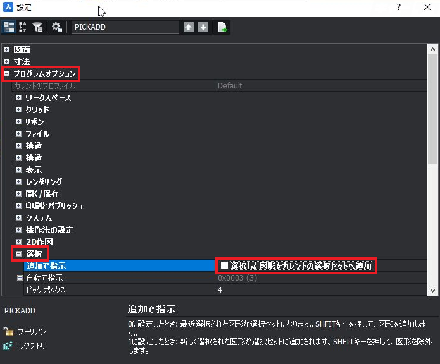
Task: Find previous match with up arrow
Action: (x=189, y=27)
